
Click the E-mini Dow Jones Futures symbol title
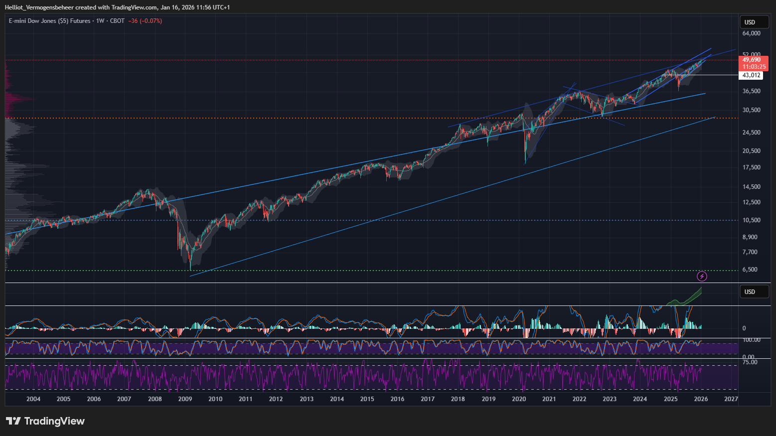coord(49,21)
